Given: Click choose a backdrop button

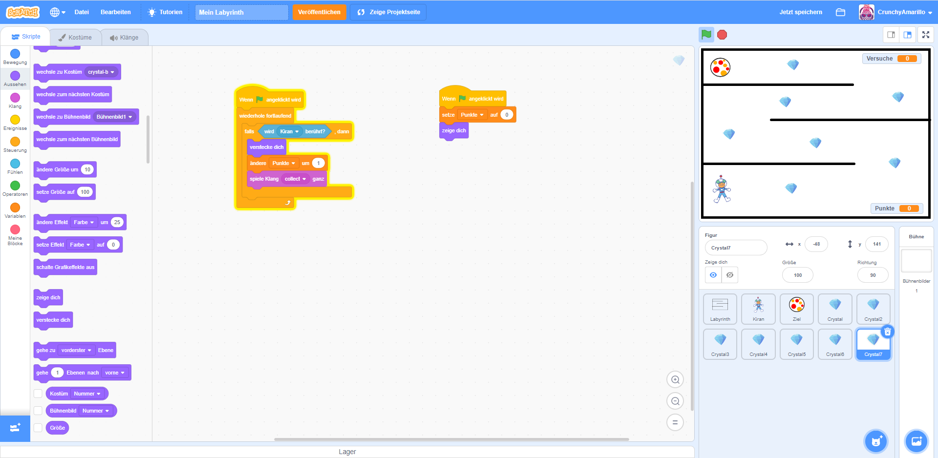Looking at the screenshot, I should (x=917, y=441).
